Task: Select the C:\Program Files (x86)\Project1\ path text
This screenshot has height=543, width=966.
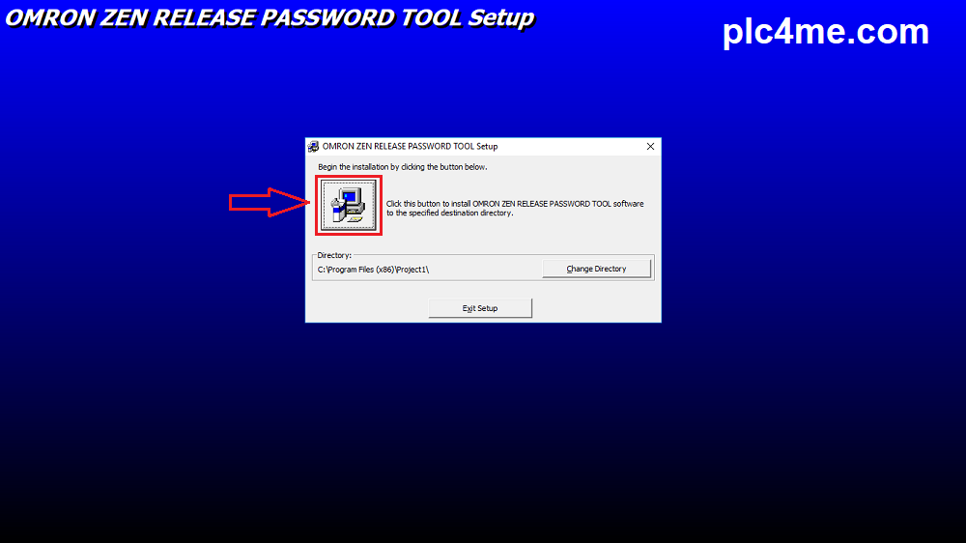Action: pyautogui.click(x=373, y=270)
